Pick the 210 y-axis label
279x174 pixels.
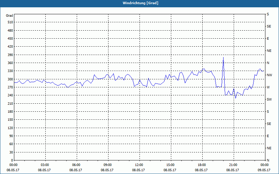click(10, 103)
